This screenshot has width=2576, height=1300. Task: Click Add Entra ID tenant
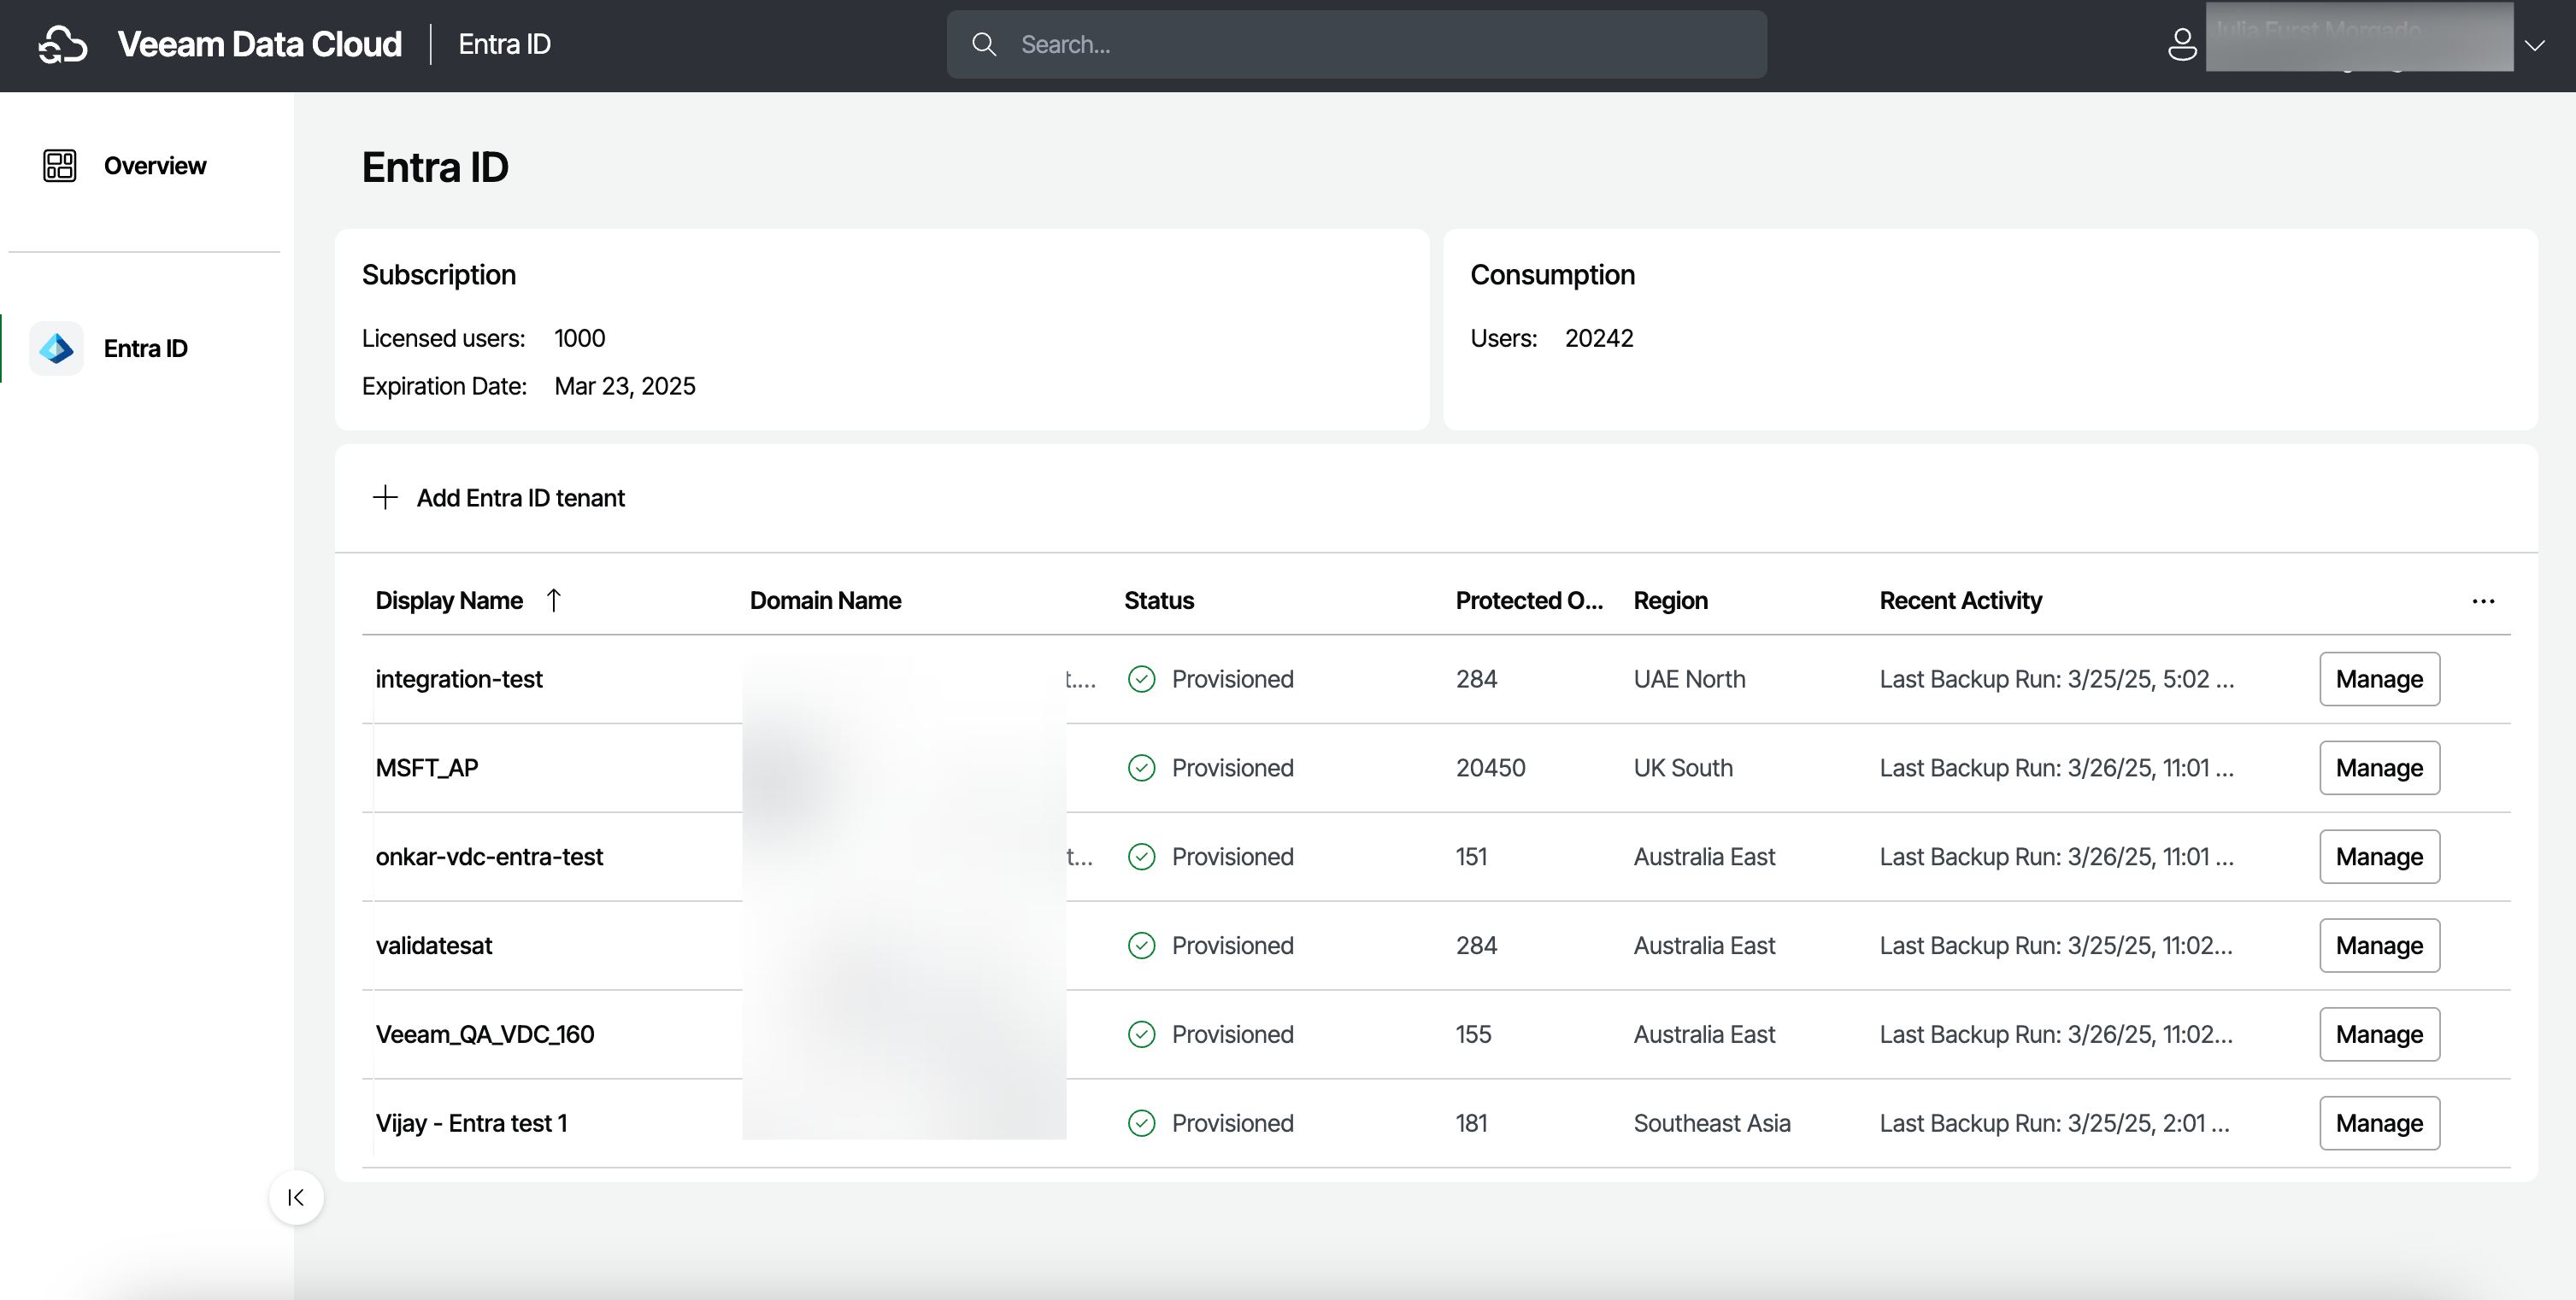coord(520,498)
